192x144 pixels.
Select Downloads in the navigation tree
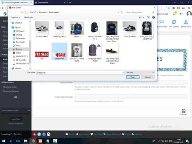tap(19, 42)
